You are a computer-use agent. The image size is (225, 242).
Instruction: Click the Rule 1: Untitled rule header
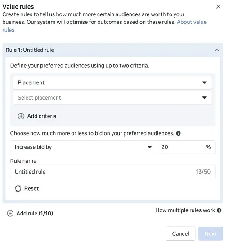30,50
